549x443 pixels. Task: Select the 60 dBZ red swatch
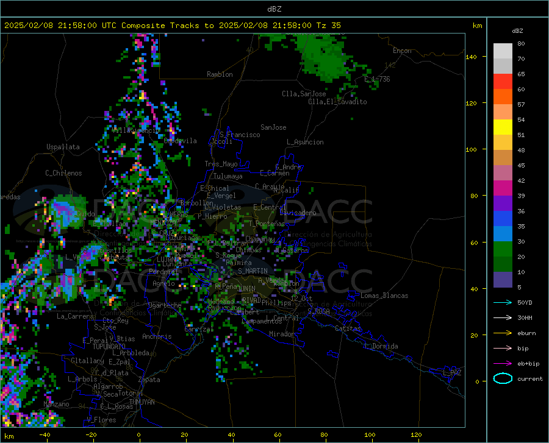503,82
